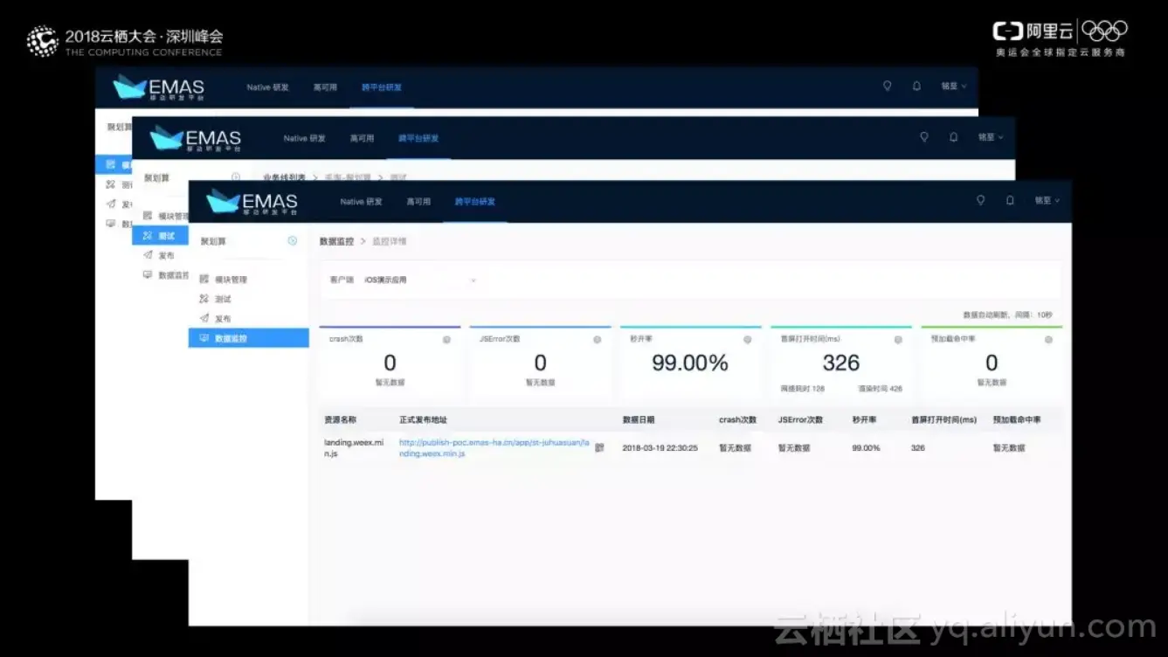This screenshot has width=1168, height=657.
Task: Go to 业务线列表 breadcrumb in the middle window
Action: click(x=285, y=177)
